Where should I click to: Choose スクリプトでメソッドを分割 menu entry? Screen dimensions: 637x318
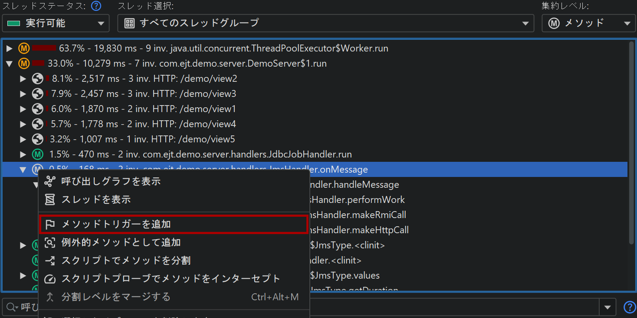click(x=126, y=260)
